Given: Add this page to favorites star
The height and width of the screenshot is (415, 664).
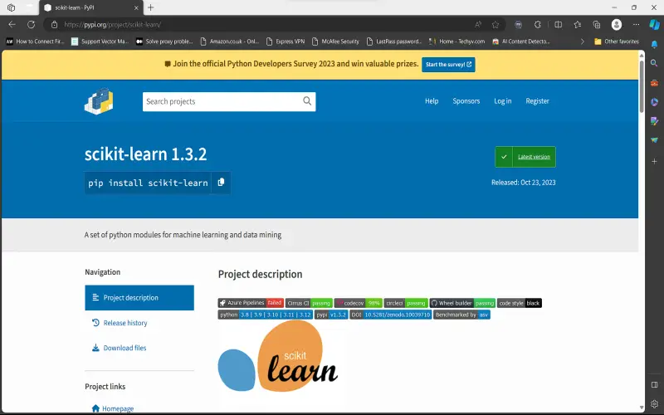Looking at the screenshot, I should (x=496, y=24).
